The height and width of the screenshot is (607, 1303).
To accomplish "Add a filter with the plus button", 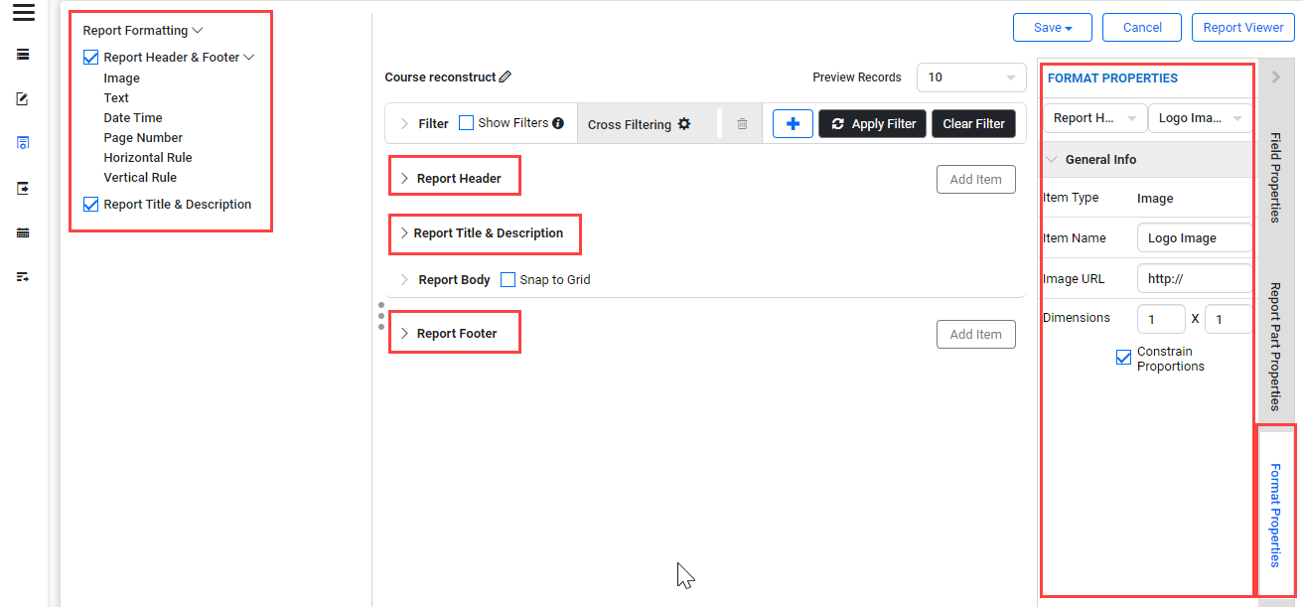I will 793,123.
